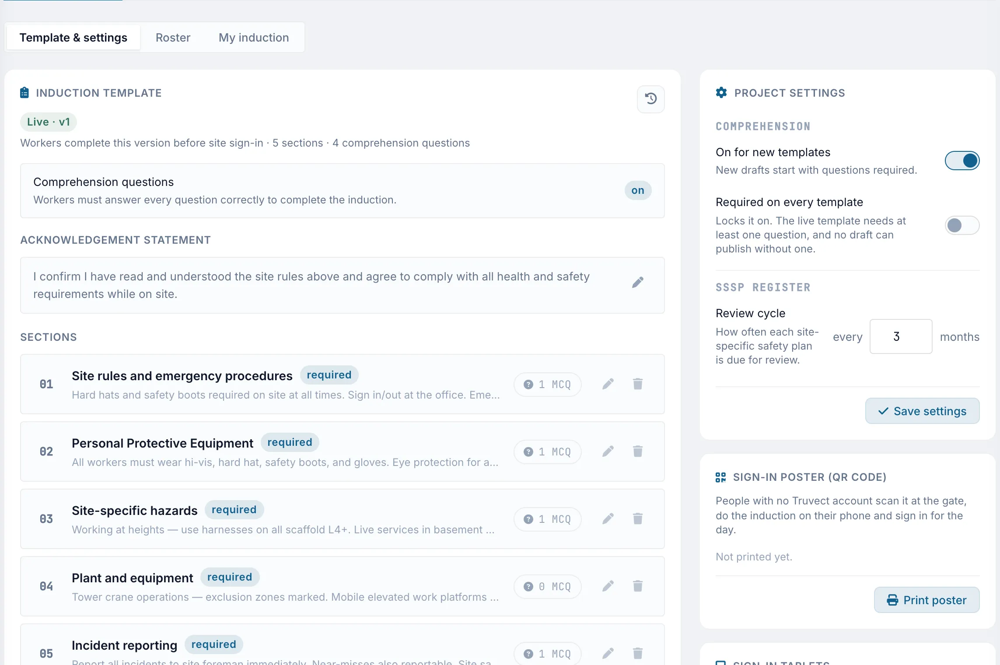Edit Incident reporting section

608,654
